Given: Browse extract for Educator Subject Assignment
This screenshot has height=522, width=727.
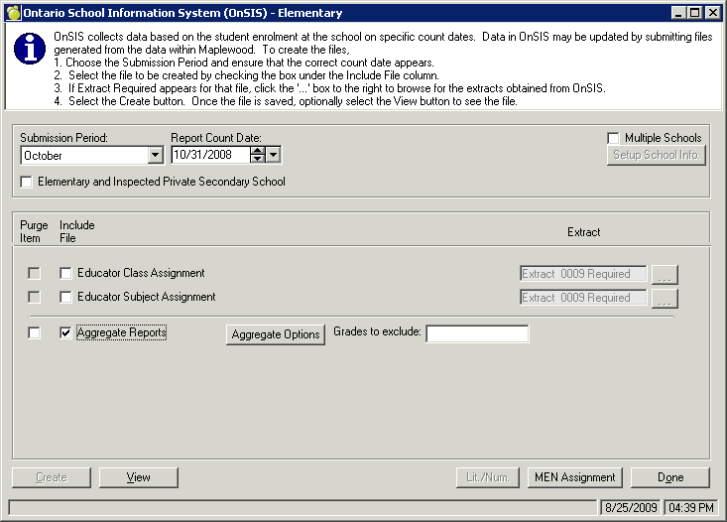Looking at the screenshot, I should tap(665, 298).
